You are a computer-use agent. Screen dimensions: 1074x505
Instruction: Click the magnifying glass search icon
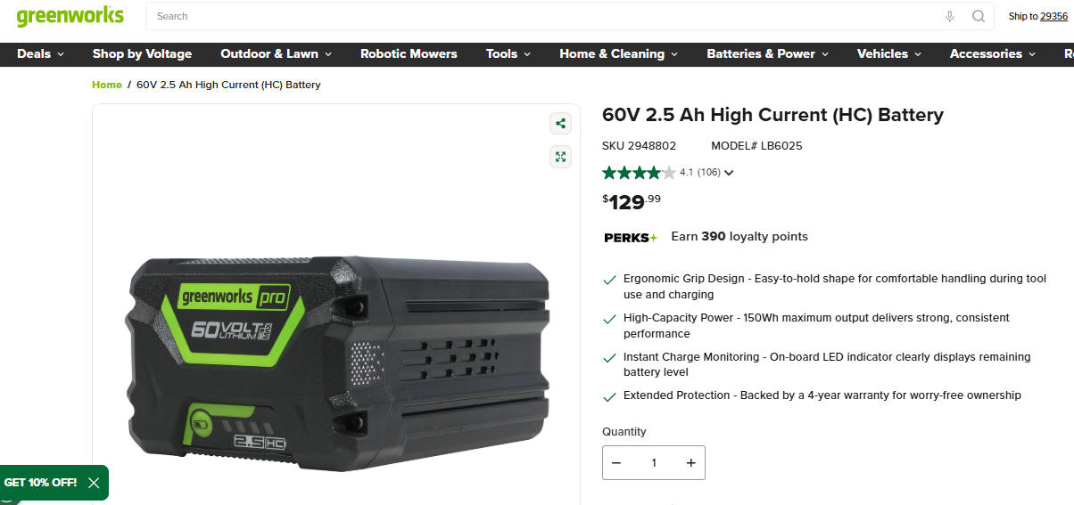979,16
